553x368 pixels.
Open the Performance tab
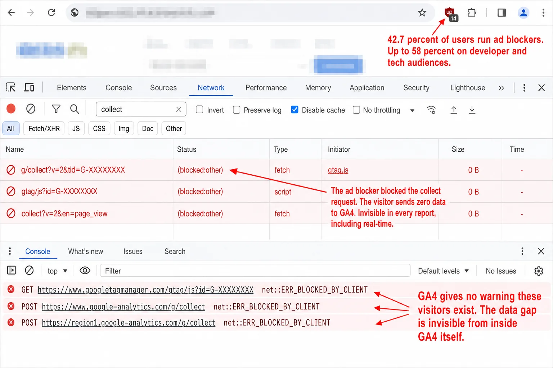(x=266, y=88)
